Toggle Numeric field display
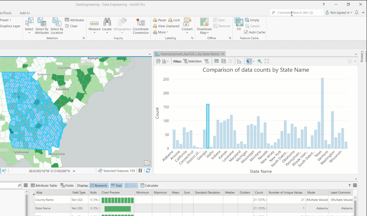 [x=99, y=186]
